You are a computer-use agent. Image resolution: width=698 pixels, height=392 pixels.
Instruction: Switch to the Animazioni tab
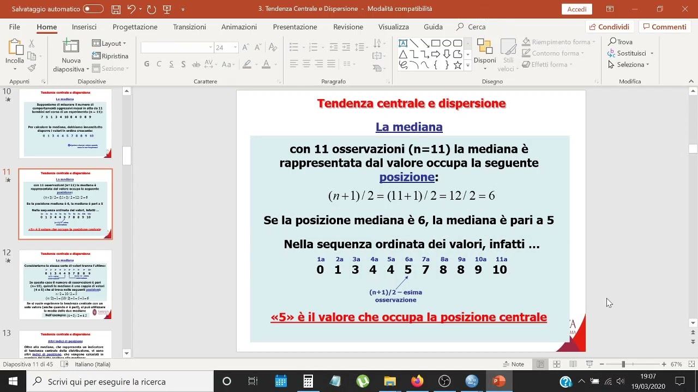239,27
